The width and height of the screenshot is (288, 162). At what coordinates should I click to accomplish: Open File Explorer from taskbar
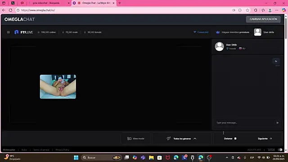151,157
